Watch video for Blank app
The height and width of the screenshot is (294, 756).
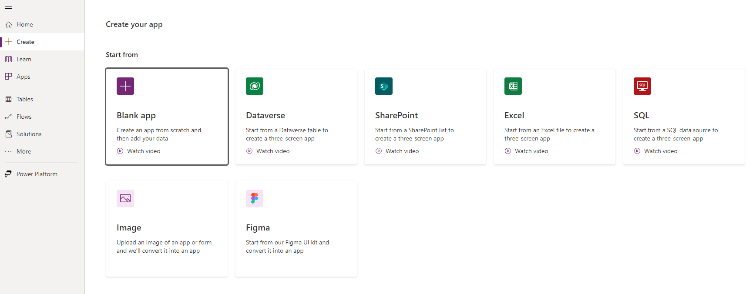point(144,151)
